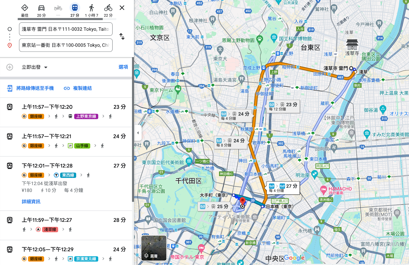Swap origin and destination
The width and height of the screenshot is (409, 265).
click(122, 37)
